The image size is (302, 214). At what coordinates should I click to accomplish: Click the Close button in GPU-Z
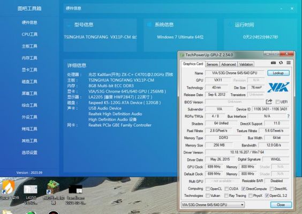coord(281,205)
